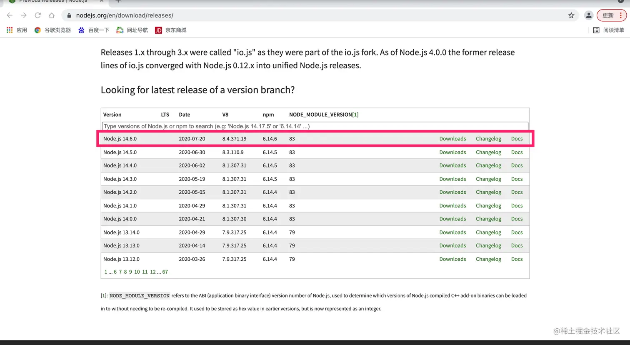Open the 百度一下 bookmark
The image size is (630, 345).
pos(94,30)
